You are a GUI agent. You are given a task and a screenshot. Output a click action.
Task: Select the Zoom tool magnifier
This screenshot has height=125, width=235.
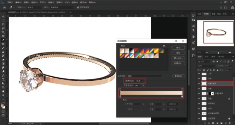pos(3,95)
